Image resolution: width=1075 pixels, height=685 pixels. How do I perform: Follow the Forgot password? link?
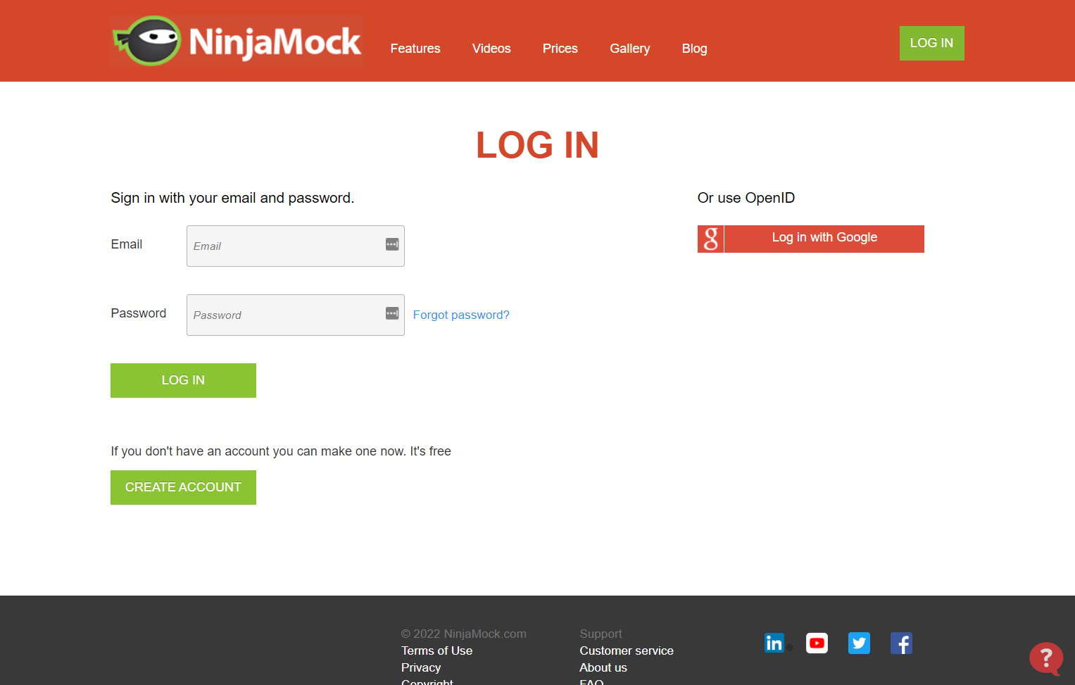(x=461, y=315)
